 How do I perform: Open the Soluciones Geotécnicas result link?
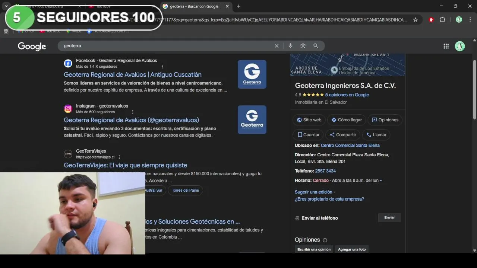[192, 221]
